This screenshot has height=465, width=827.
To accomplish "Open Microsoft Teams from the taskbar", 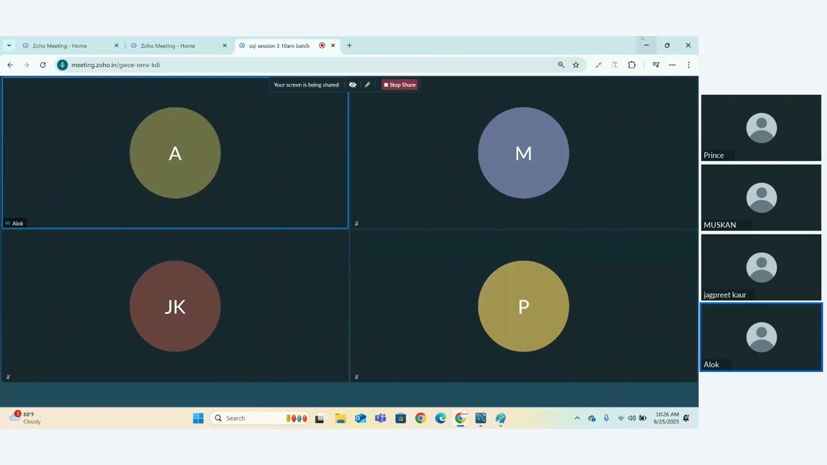I will 381,418.
